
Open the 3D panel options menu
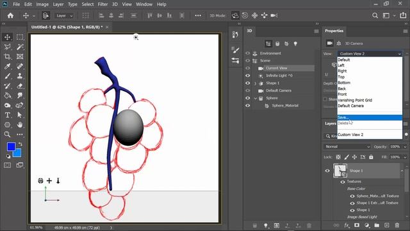316,31
